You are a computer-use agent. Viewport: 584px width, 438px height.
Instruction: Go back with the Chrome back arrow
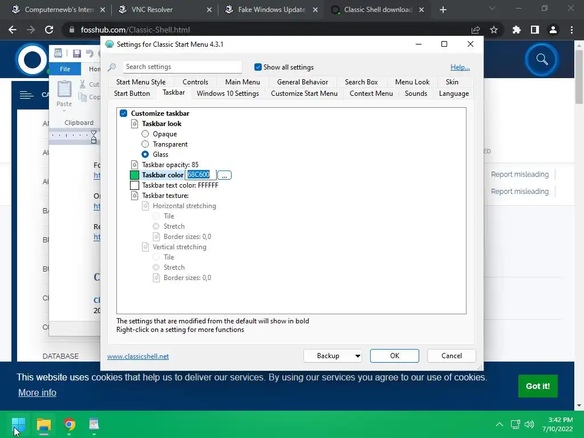[x=13, y=30]
